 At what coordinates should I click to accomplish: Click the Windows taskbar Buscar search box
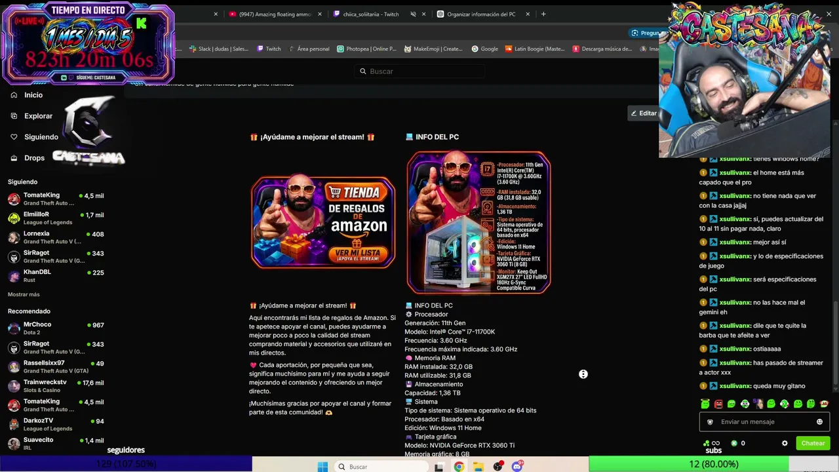pyautogui.click(x=380, y=467)
